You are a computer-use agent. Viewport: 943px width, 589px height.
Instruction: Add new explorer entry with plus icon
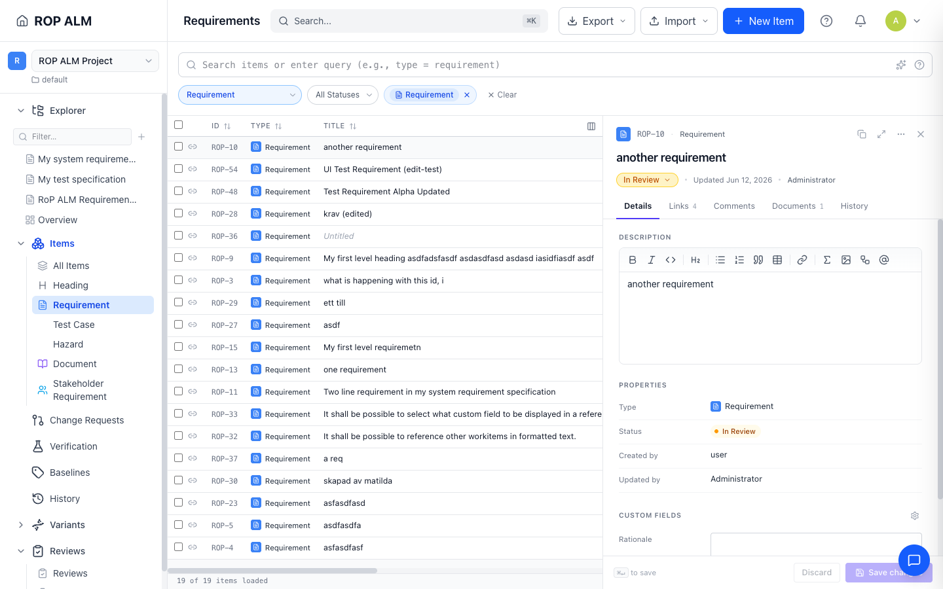tap(141, 137)
